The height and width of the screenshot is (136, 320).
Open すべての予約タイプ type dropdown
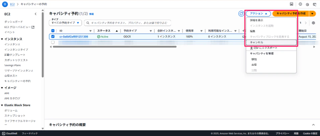65,23
